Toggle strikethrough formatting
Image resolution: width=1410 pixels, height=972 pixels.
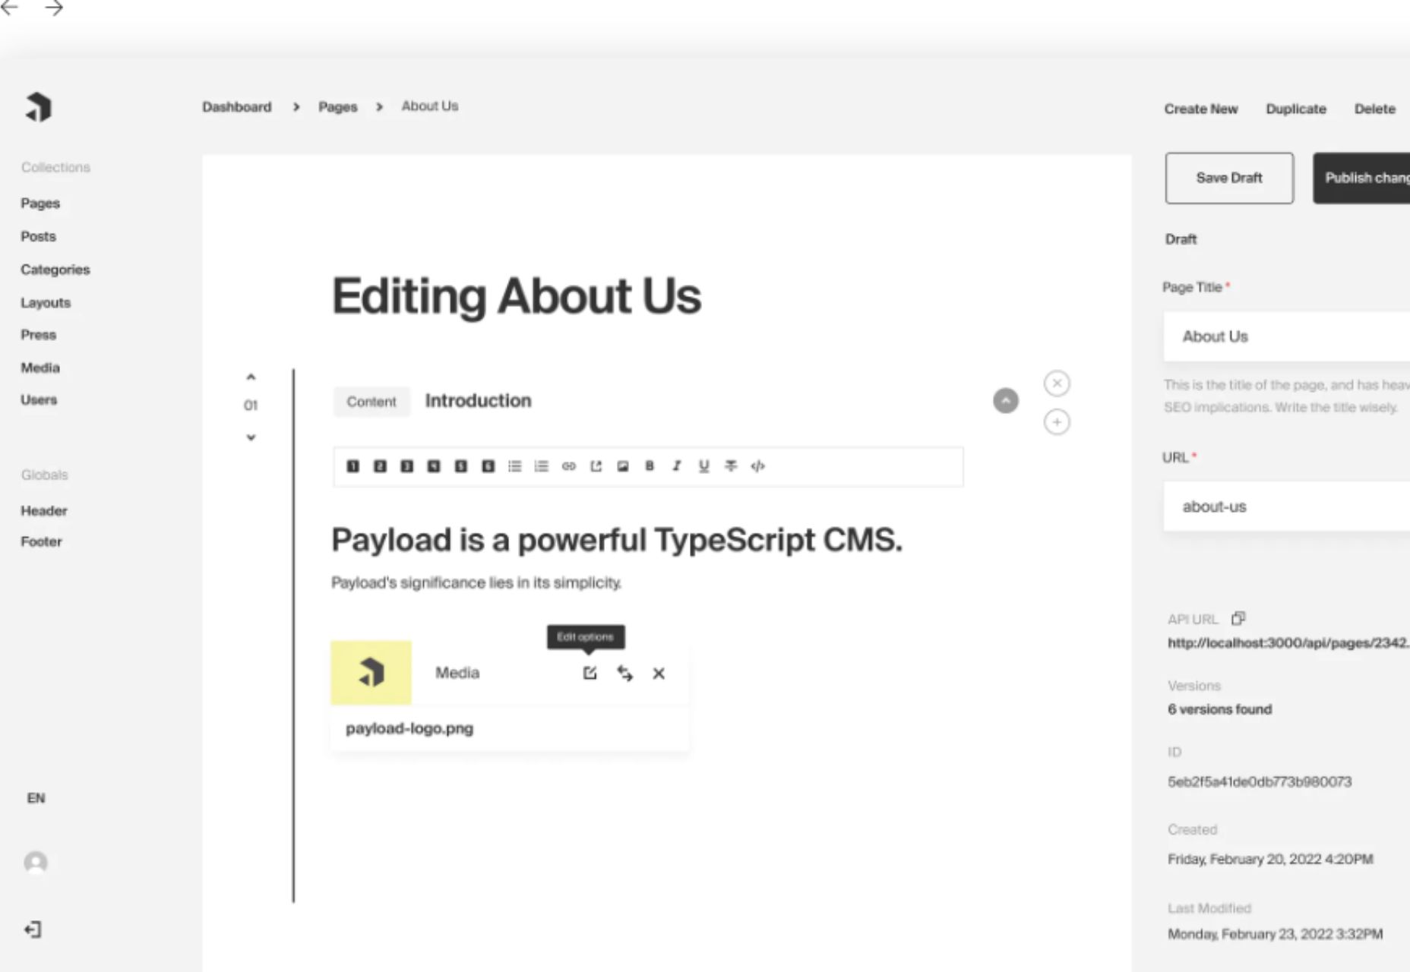(731, 466)
